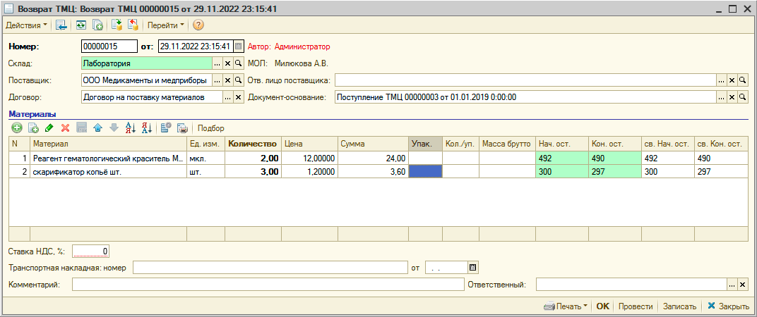
Task: Clear the Документ-основание field with X
Action: [732, 97]
